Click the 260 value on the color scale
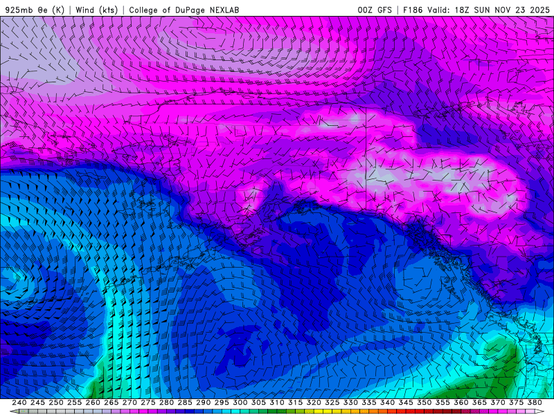The width and height of the screenshot is (554, 415). point(93,403)
